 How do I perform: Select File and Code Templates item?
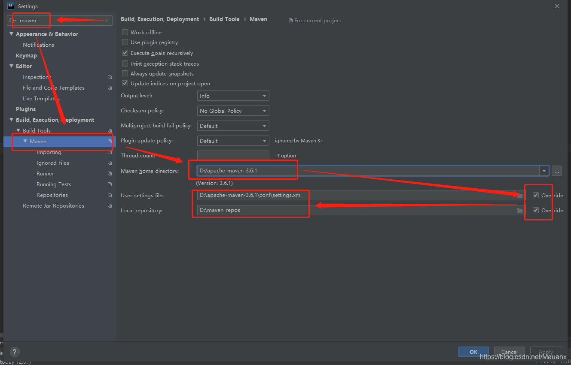[54, 87]
